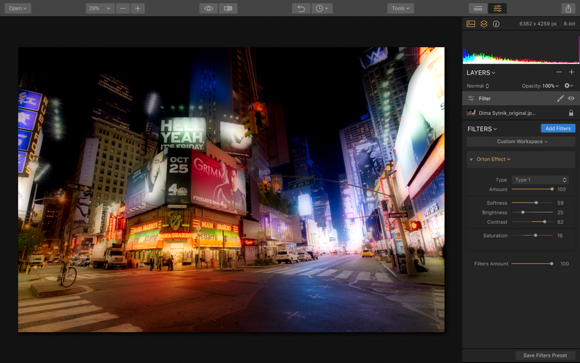This screenshot has height=363, width=580.
Task: Zoom out with the minus button
Action: coord(122,8)
